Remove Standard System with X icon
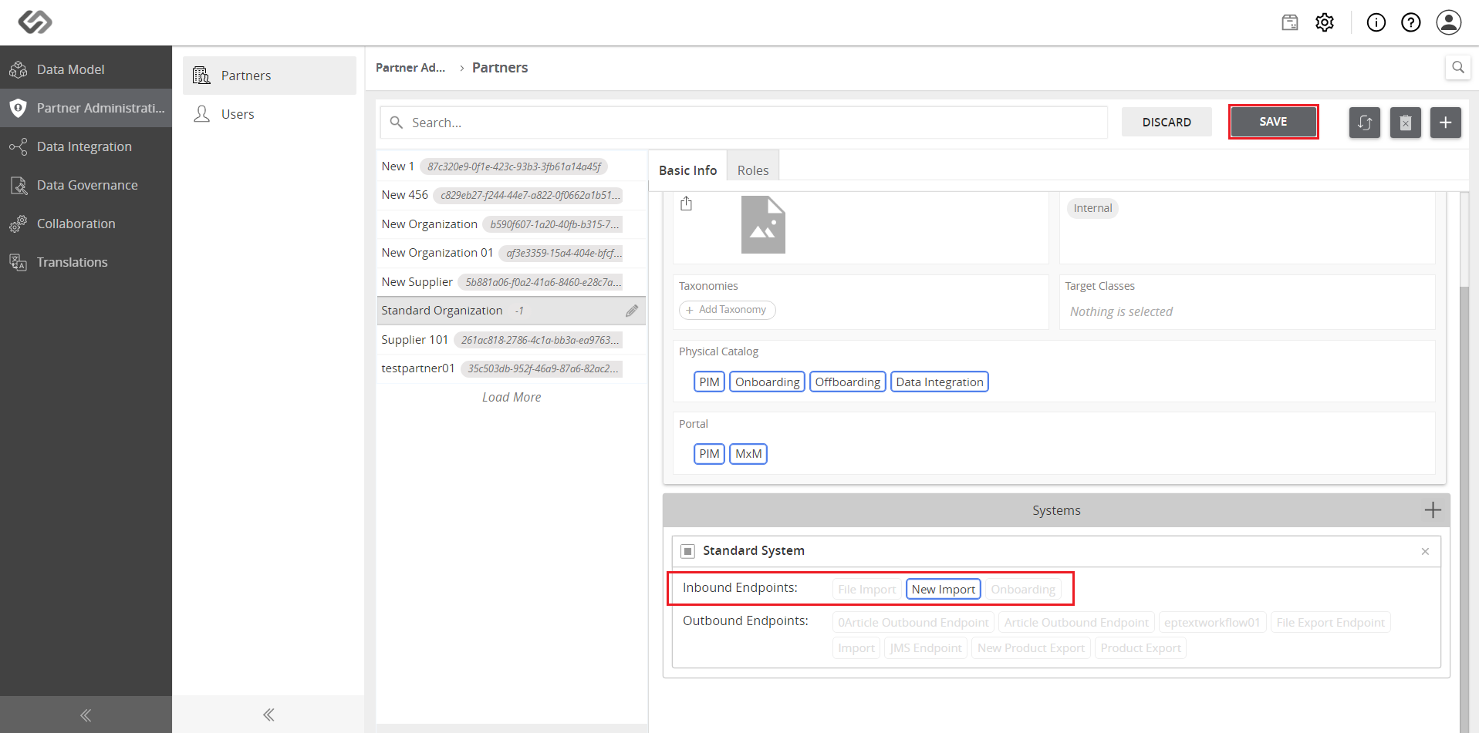The height and width of the screenshot is (733, 1479). click(1425, 551)
